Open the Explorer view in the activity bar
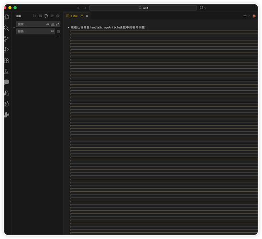Image resolution: width=262 pixels, height=239 pixels. [x=7, y=17]
